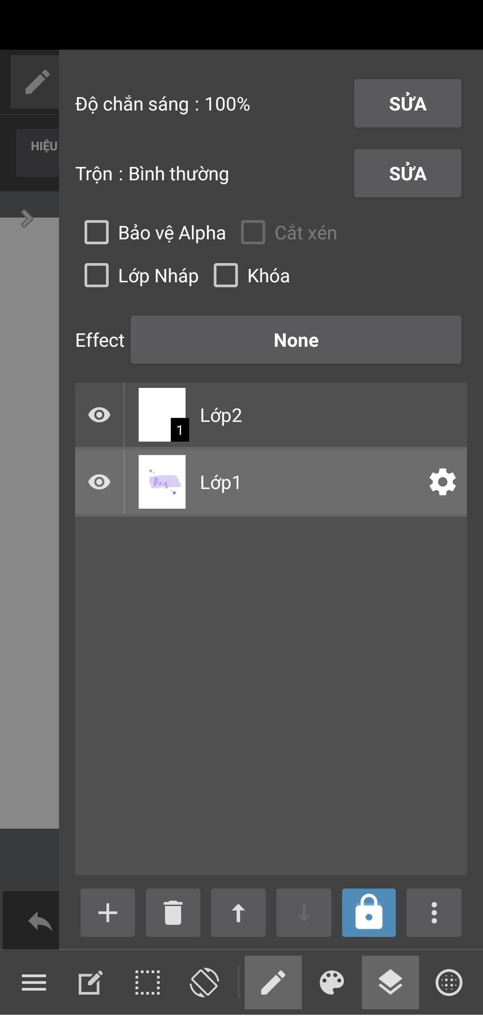This screenshot has height=1021, width=483.
Task: Open the color palette icon
Action: pos(332,983)
